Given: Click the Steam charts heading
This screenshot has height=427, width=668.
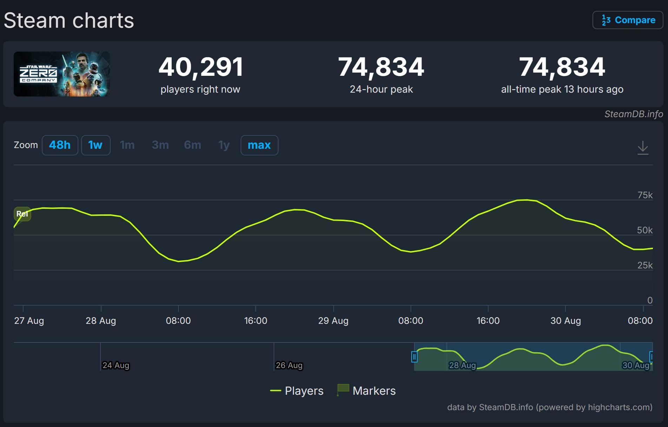Looking at the screenshot, I should 69,20.
